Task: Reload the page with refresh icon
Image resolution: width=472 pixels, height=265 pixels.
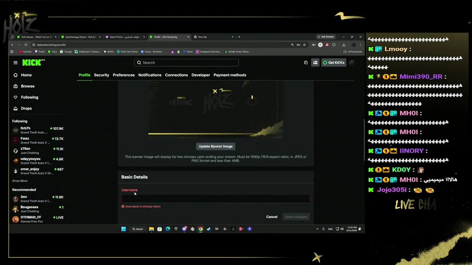Action: point(25,45)
